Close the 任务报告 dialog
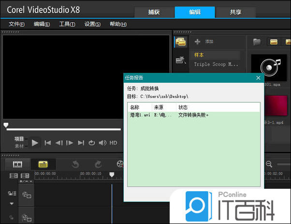Viewport: 291px width, 224px height. pyautogui.click(x=258, y=78)
